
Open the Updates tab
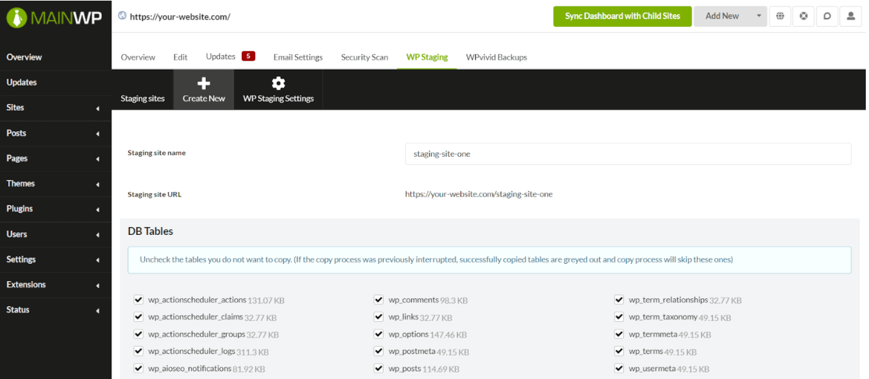[221, 56]
